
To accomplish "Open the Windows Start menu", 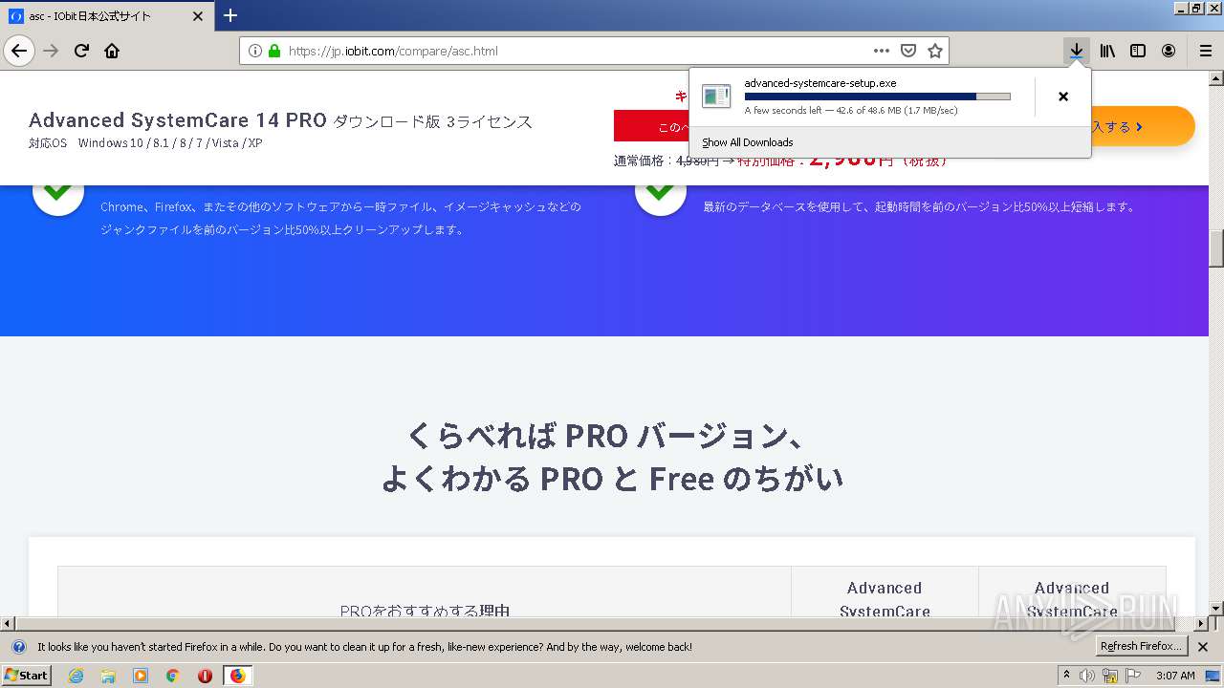I will [27, 676].
